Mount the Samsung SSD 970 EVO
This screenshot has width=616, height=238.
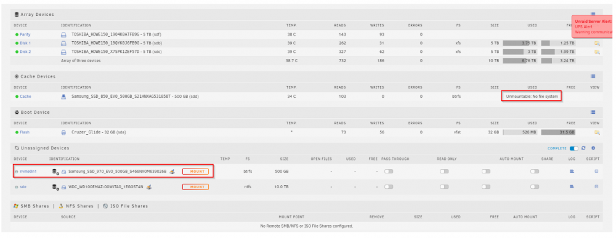[195, 172]
